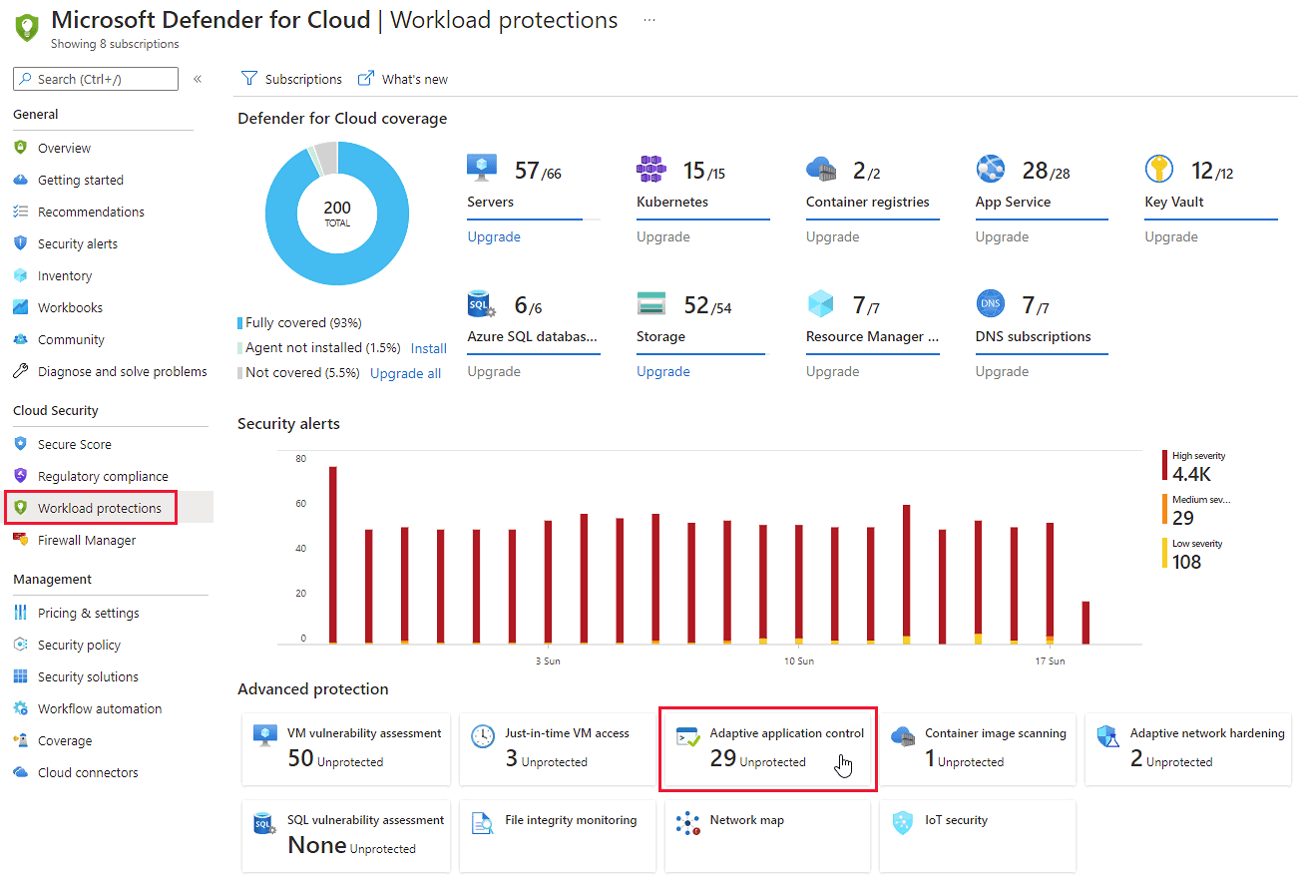Click the Key Vault key icon

pos(1158,170)
